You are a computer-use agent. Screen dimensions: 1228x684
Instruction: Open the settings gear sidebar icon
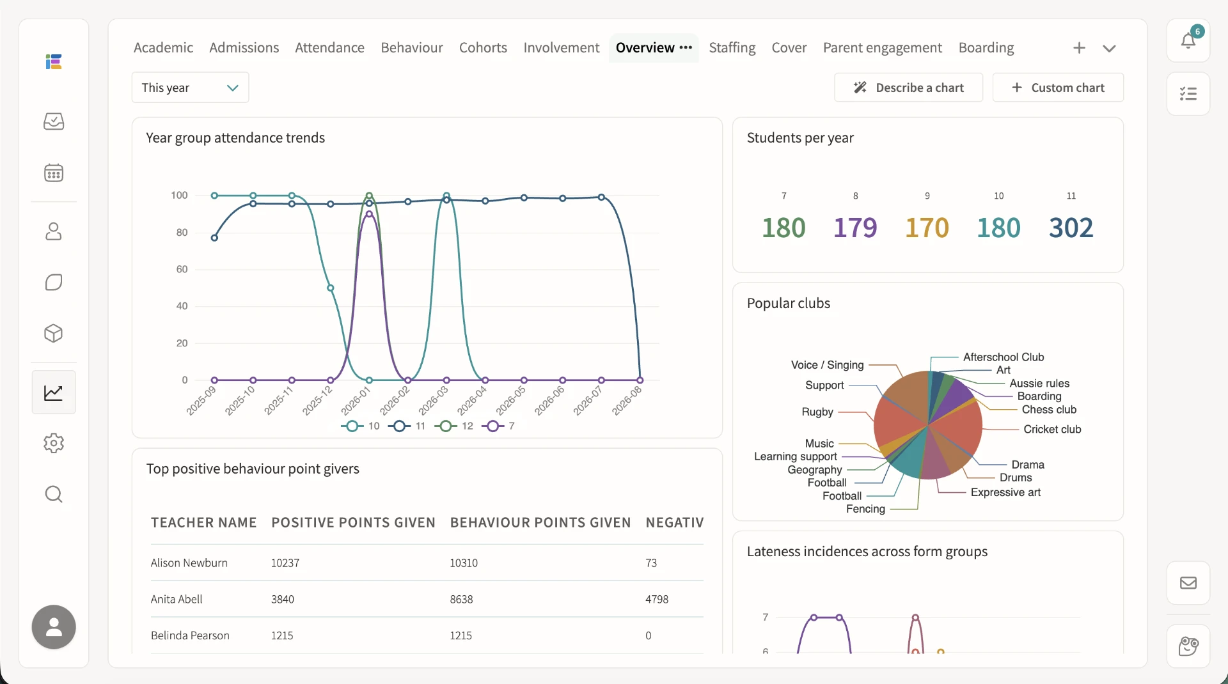[54, 443]
